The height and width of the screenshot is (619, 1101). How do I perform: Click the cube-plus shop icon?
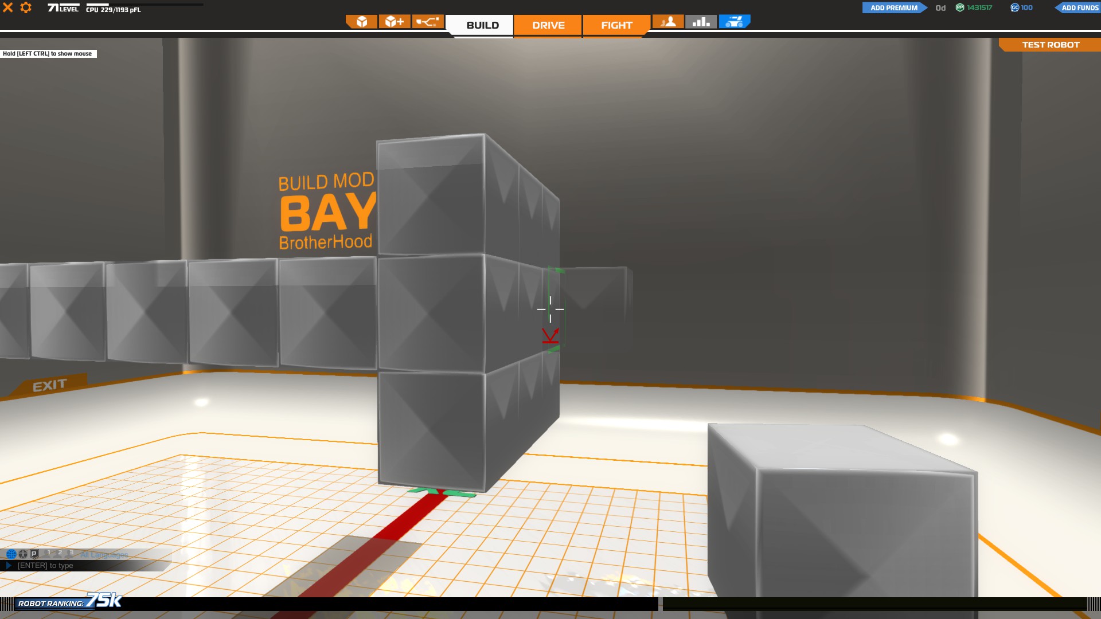pos(395,22)
